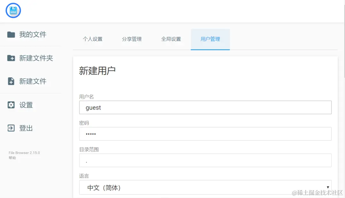
Task: Click the language dropdown arrow
Action: click(328, 187)
